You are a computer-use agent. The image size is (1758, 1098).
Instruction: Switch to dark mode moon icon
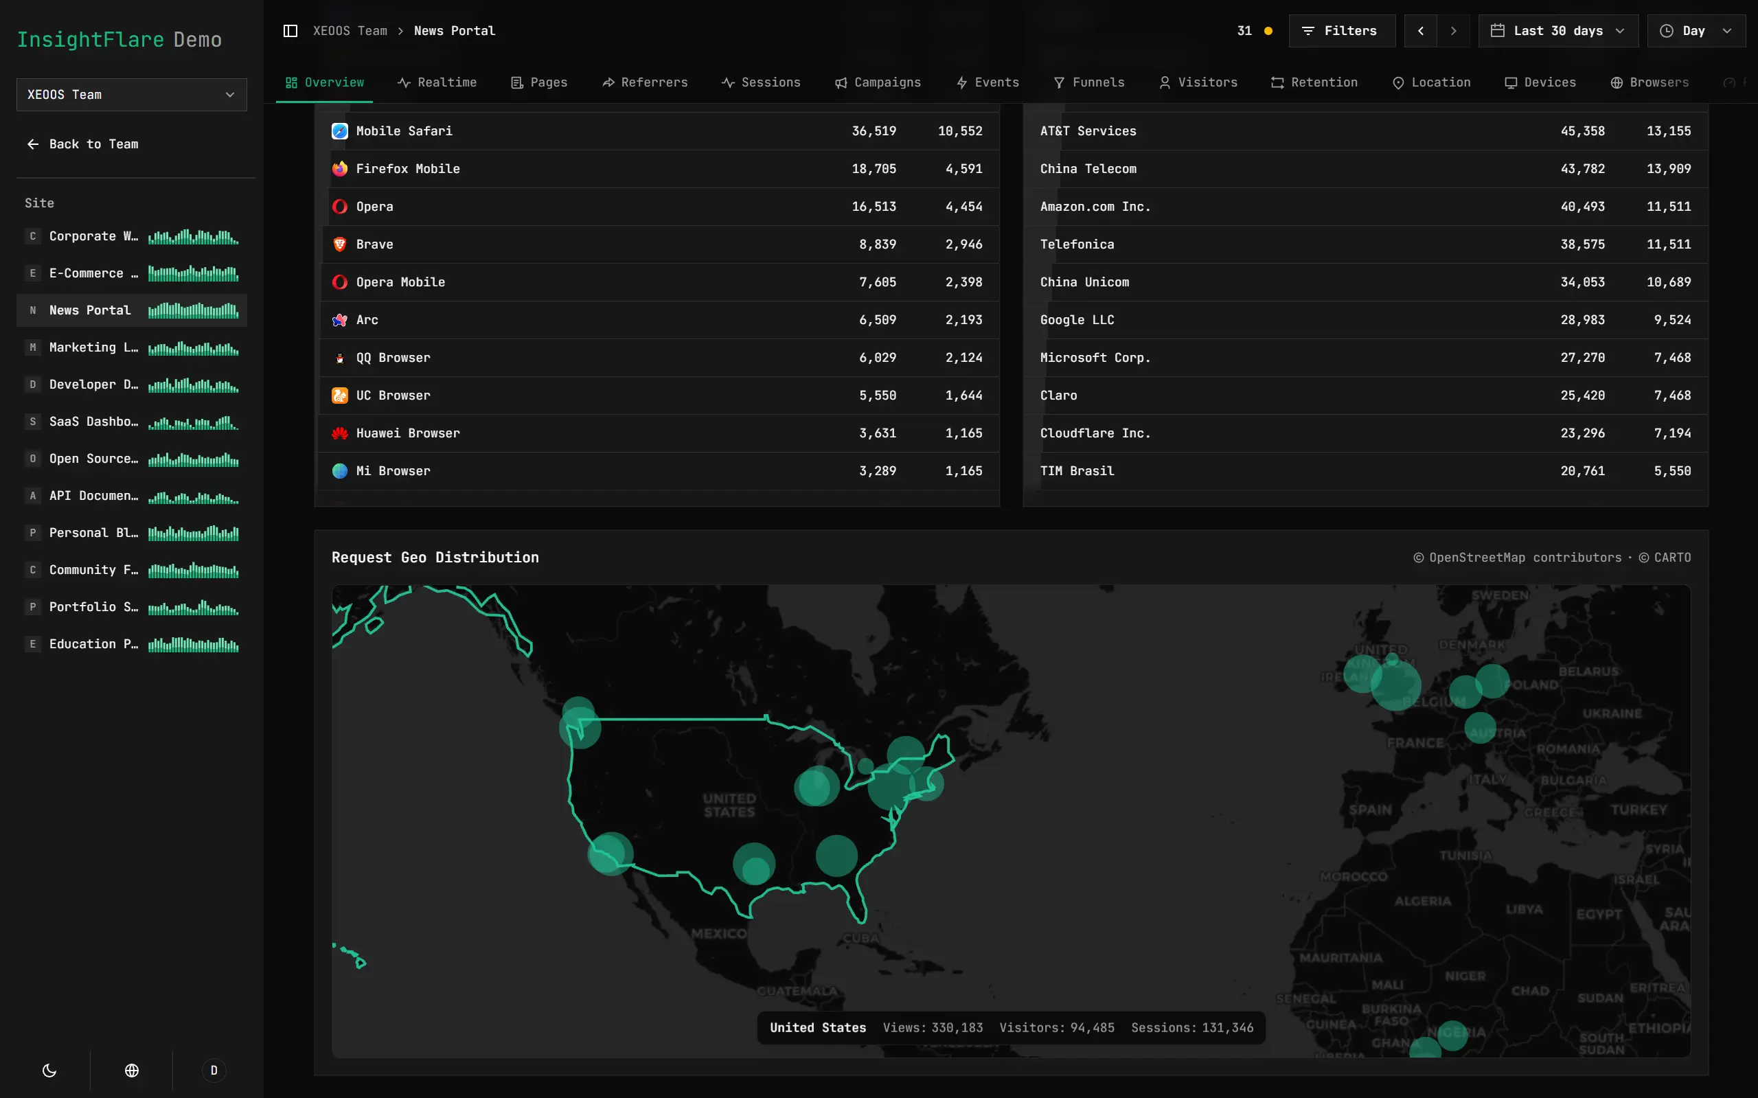pos(49,1071)
